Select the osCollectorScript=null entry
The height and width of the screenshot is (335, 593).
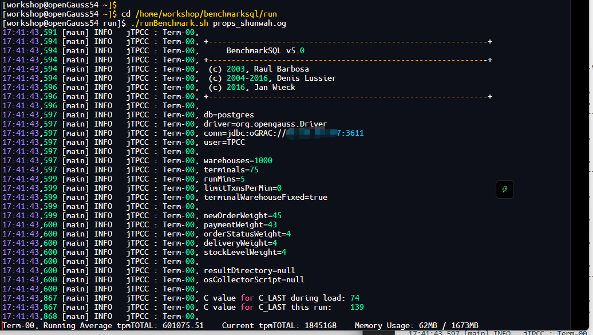[x=254, y=279]
